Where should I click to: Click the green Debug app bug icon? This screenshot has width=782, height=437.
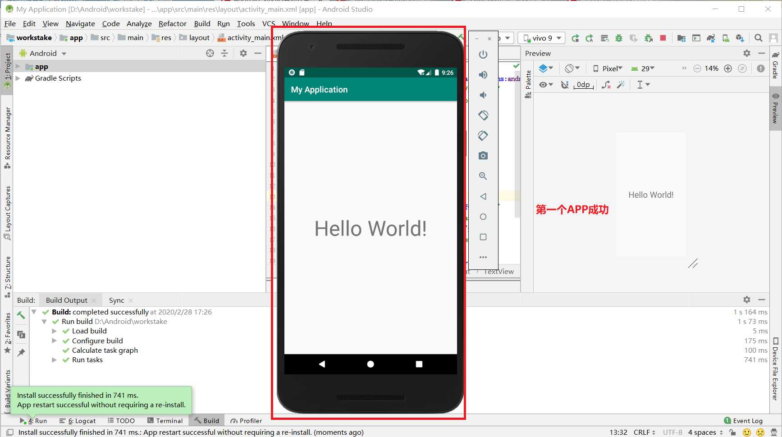tap(619, 38)
